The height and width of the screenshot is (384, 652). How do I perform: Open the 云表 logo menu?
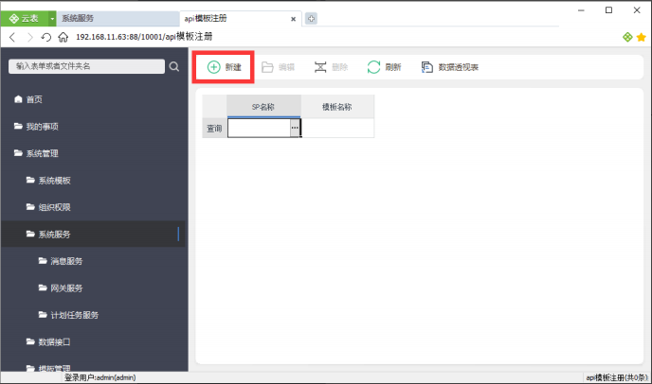click(x=24, y=19)
